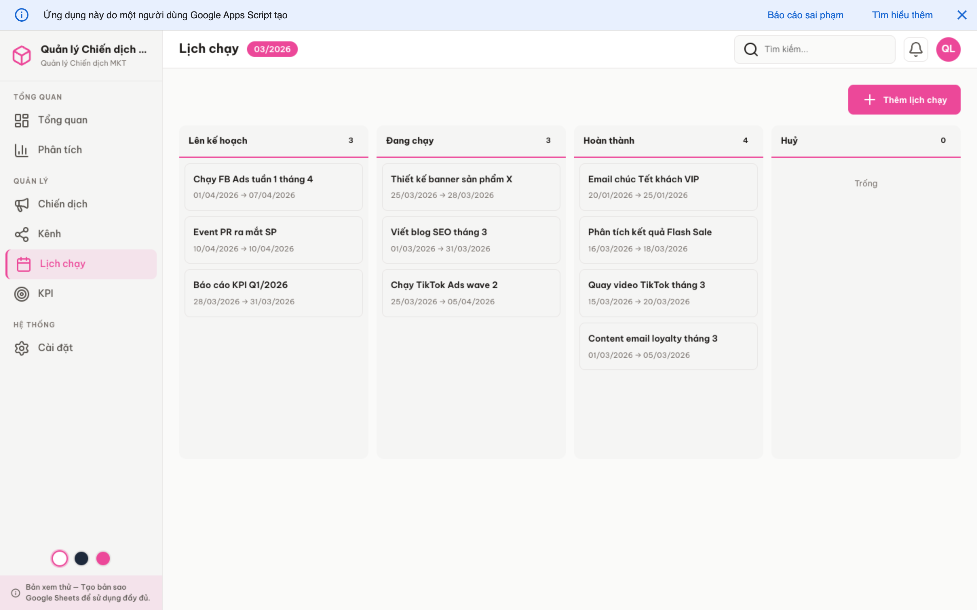Open the Tìm hiểu thêm link
977x610 pixels.
click(x=902, y=15)
